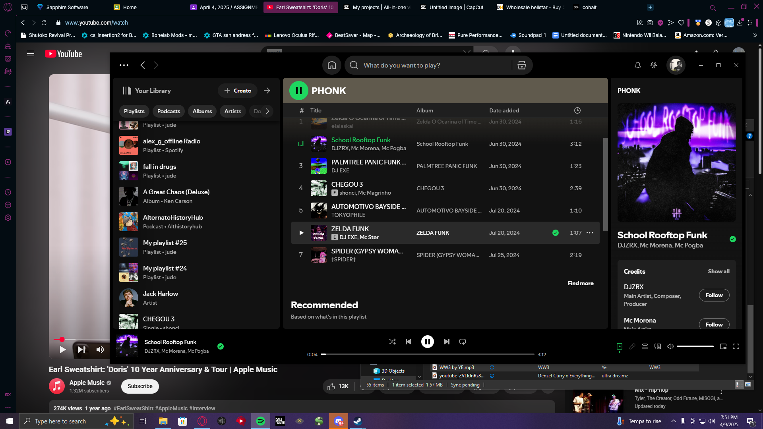
Task: Open the Friend Activity icon
Action: pos(654,65)
